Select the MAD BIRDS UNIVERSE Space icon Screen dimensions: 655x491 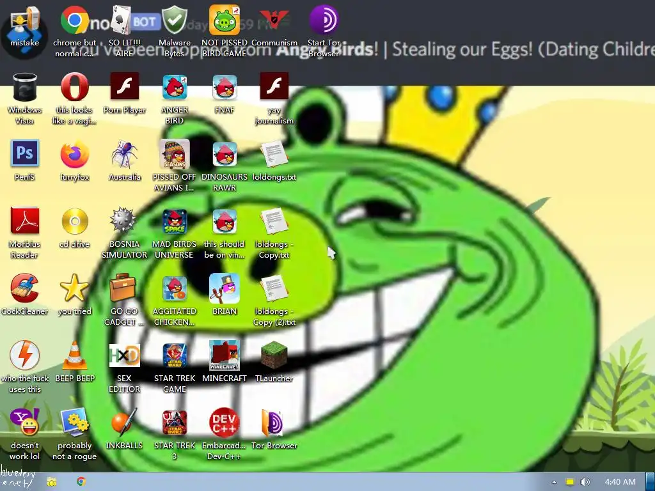(174, 221)
